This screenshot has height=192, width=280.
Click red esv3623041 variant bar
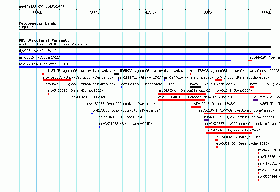229,113
